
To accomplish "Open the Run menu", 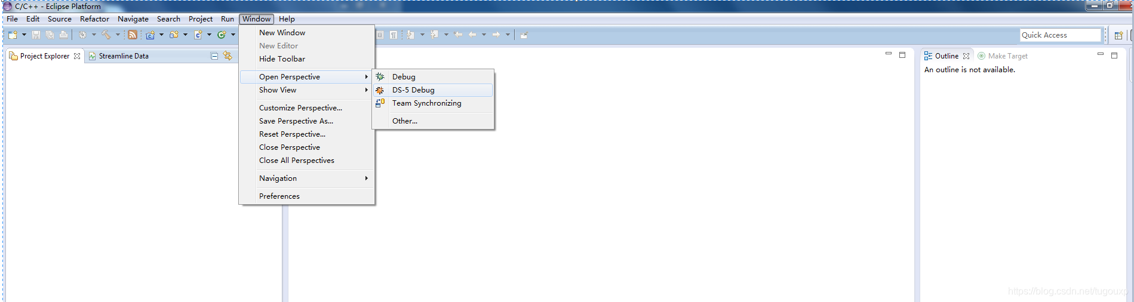I will click(x=228, y=19).
